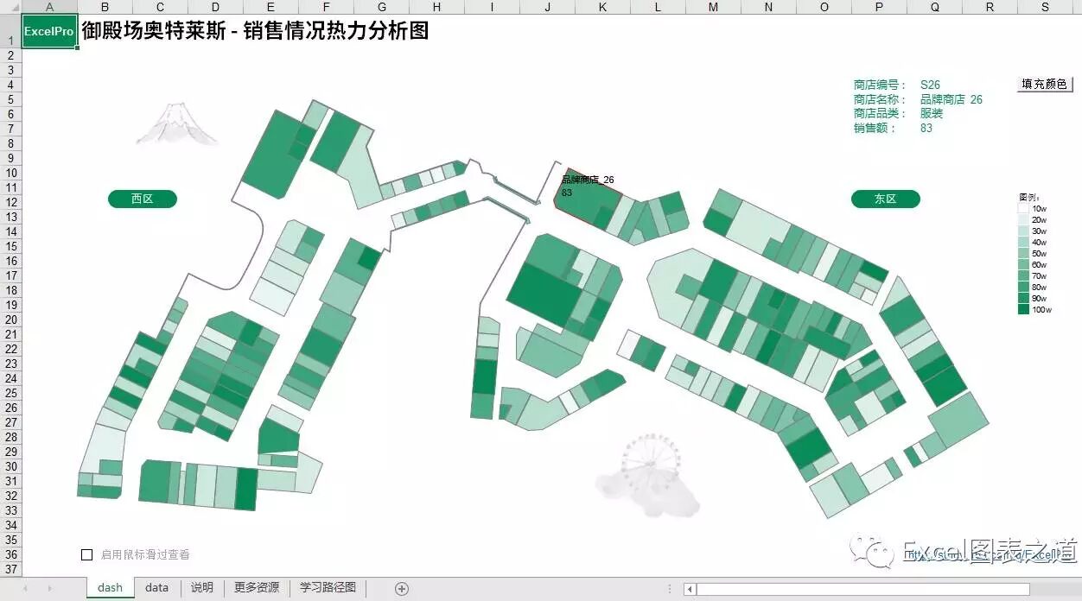Image resolution: width=1082 pixels, height=601 pixels.
Task: Click the next sheet navigation arrow
Action: click(x=49, y=588)
